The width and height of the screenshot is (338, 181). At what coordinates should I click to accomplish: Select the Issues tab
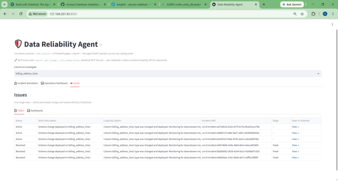coord(75,83)
